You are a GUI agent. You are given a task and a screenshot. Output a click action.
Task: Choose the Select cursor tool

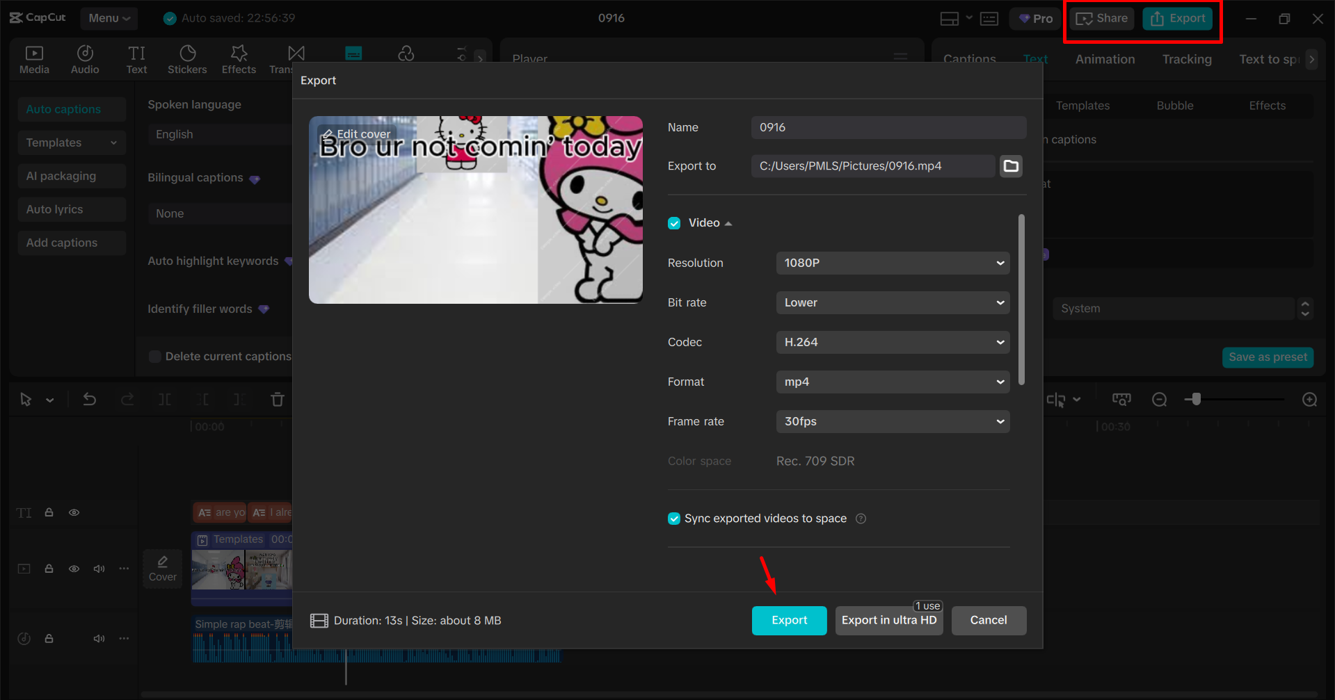click(26, 399)
